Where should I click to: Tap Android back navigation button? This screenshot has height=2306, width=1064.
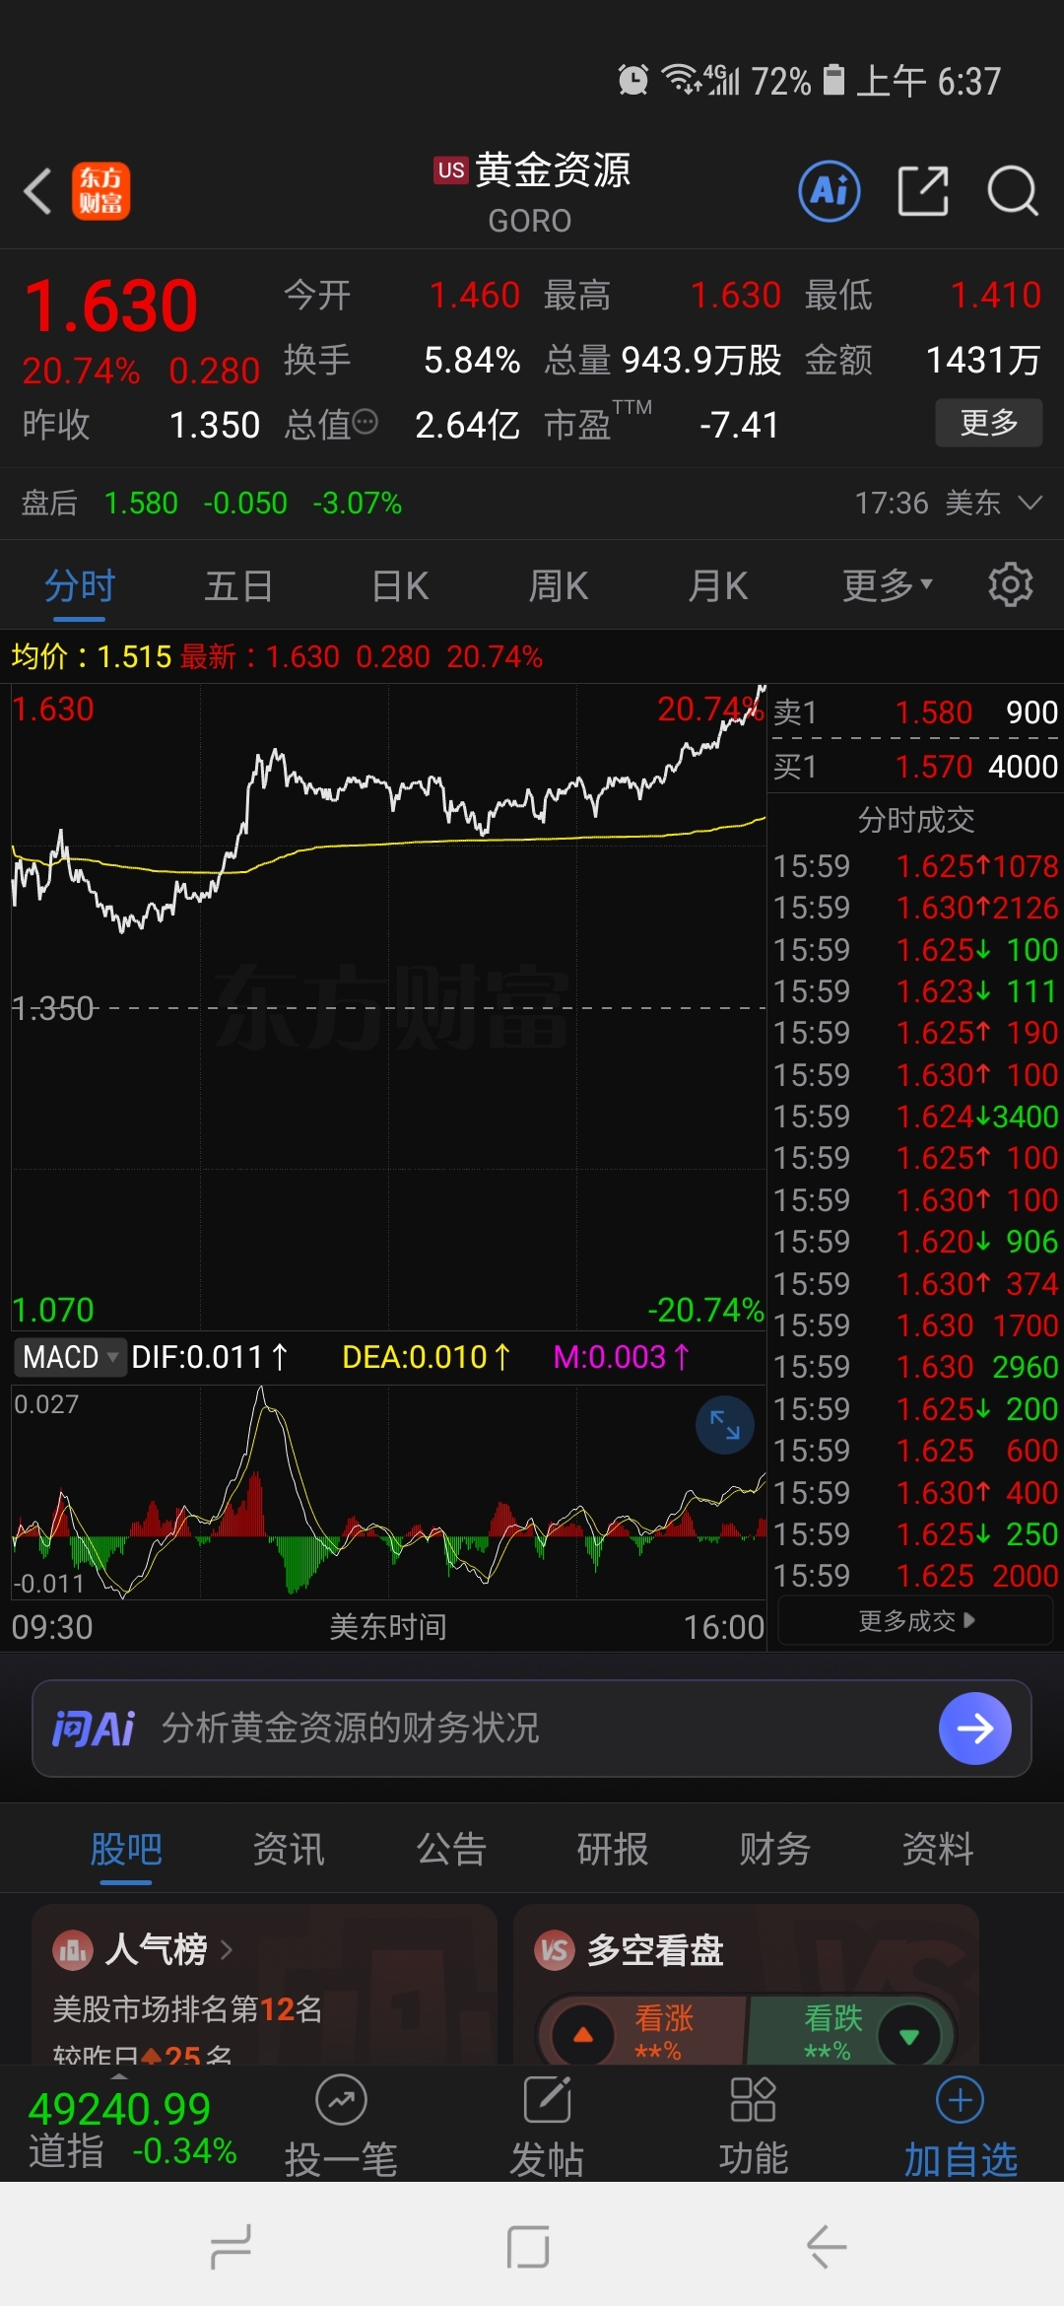(827, 2248)
